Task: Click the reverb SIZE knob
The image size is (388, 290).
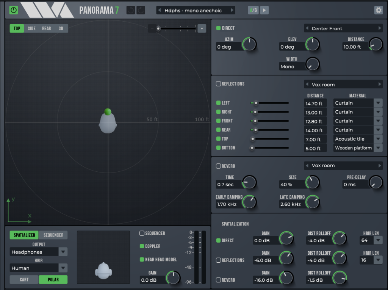Action: click(x=313, y=182)
